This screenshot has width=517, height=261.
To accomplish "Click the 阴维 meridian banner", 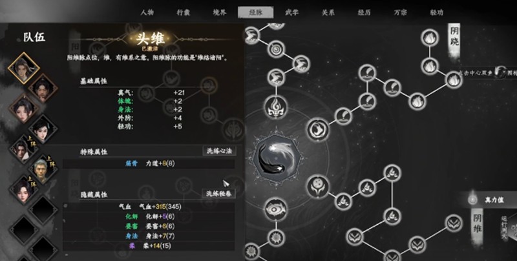I will tap(477, 222).
